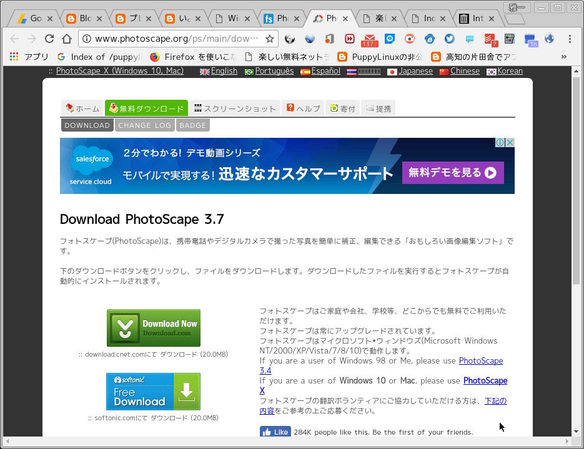The height and width of the screenshot is (449, 584).
Task: Close the Salesforce ad with X icon
Action: click(x=510, y=142)
